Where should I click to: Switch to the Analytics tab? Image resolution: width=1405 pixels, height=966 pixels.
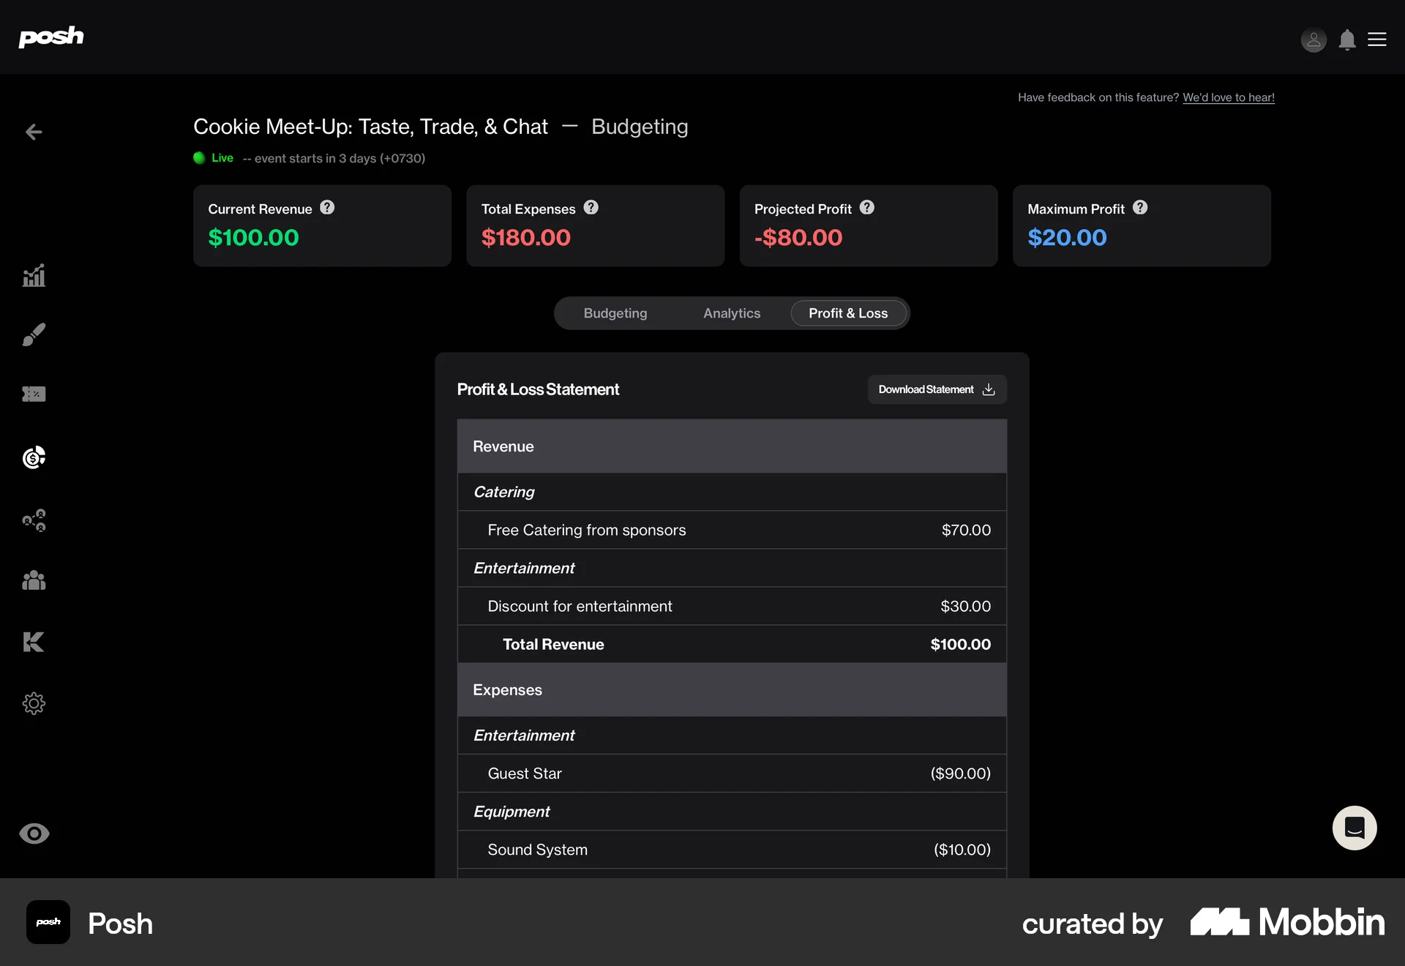click(x=732, y=313)
